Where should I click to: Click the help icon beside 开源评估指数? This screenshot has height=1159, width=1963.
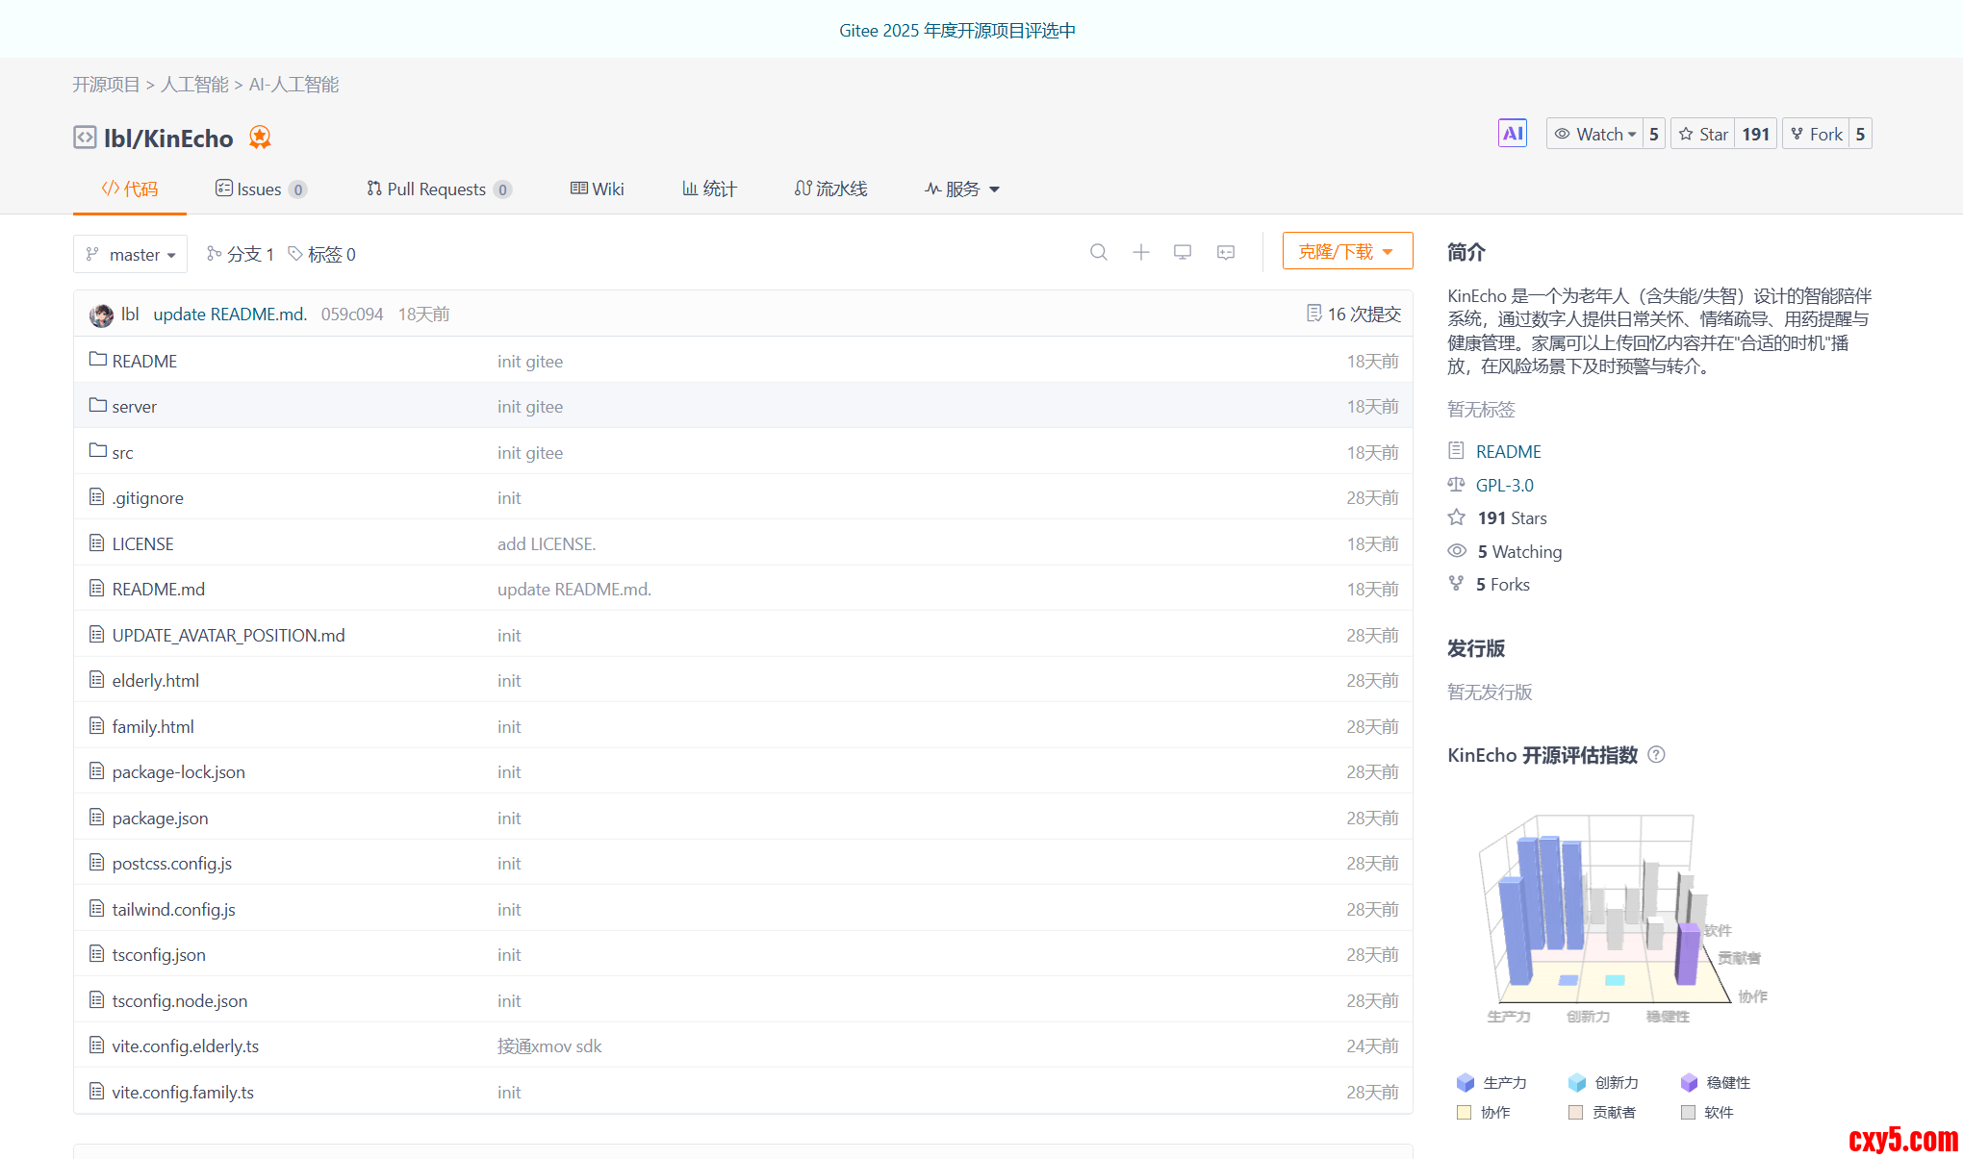(1656, 755)
